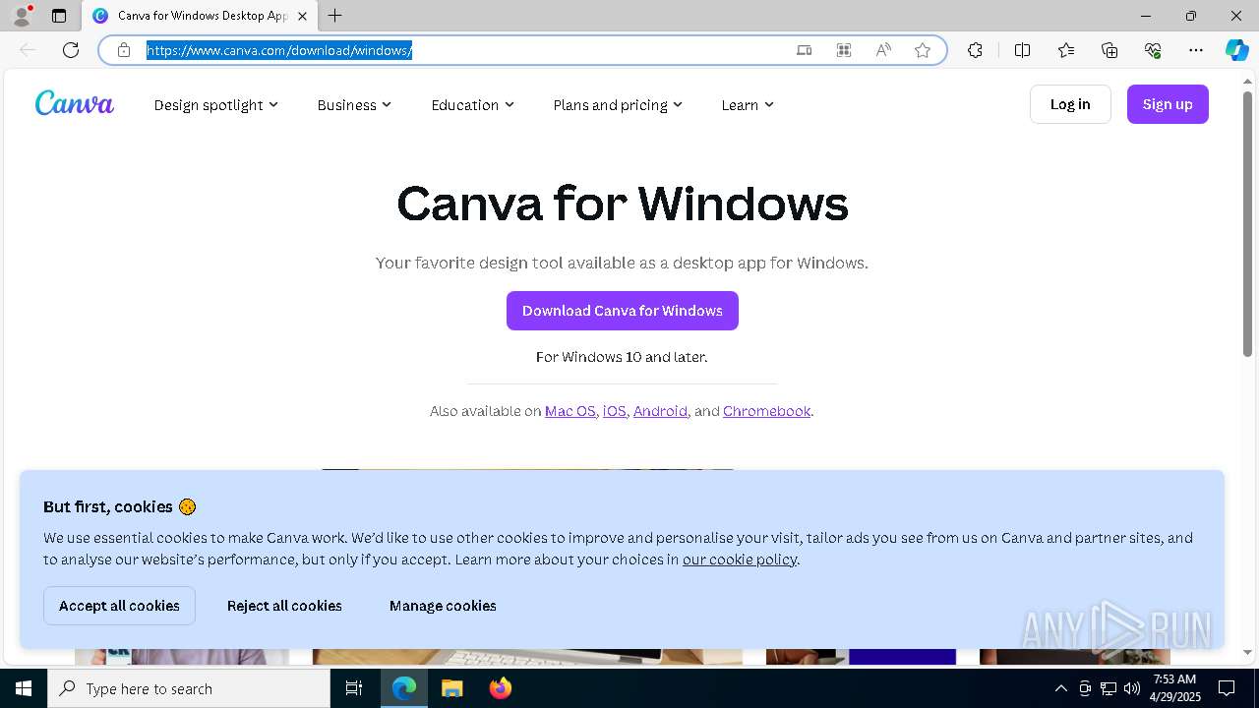Click Manage cookies
The width and height of the screenshot is (1259, 708).
click(x=443, y=606)
